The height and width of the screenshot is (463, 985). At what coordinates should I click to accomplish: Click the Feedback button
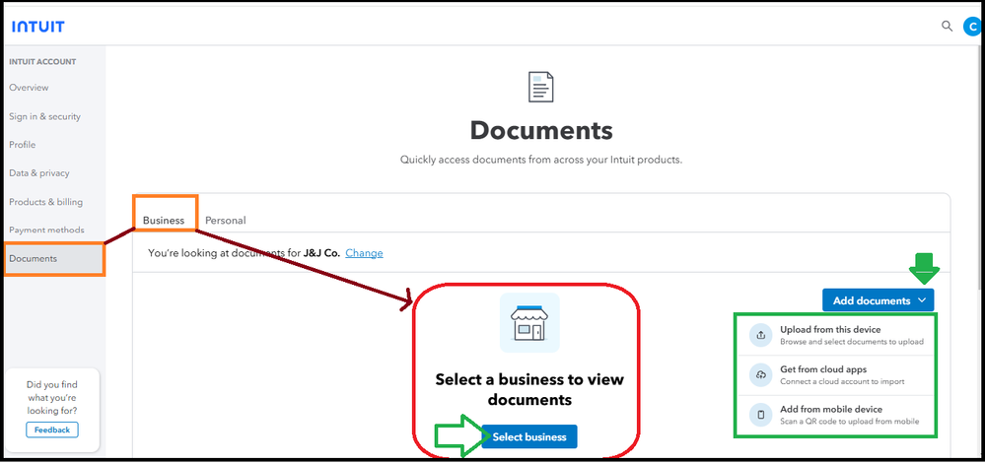(52, 430)
